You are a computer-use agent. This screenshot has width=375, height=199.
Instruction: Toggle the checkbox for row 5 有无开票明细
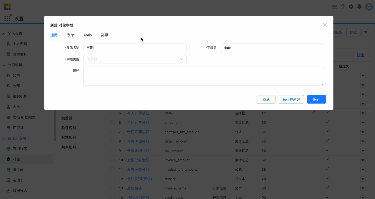pyautogui.click(x=112, y=113)
